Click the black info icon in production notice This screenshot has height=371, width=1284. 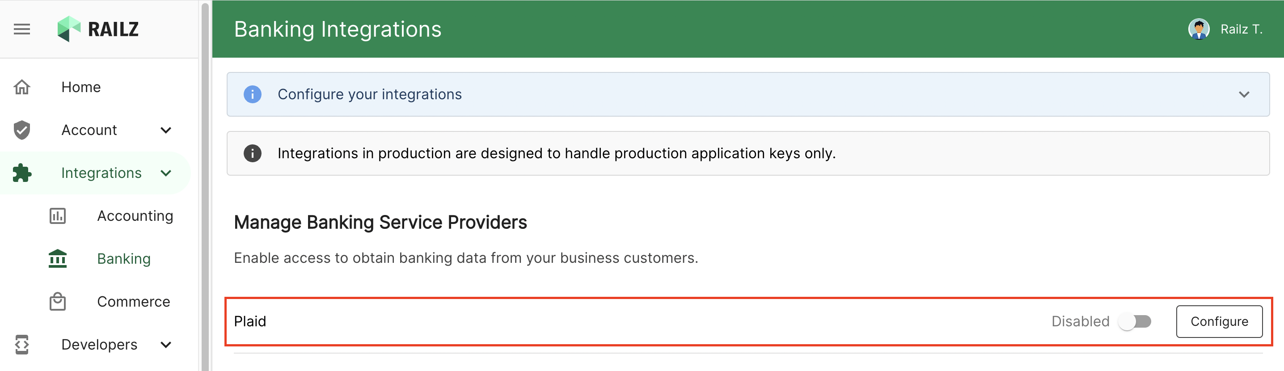pyautogui.click(x=253, y=153)
